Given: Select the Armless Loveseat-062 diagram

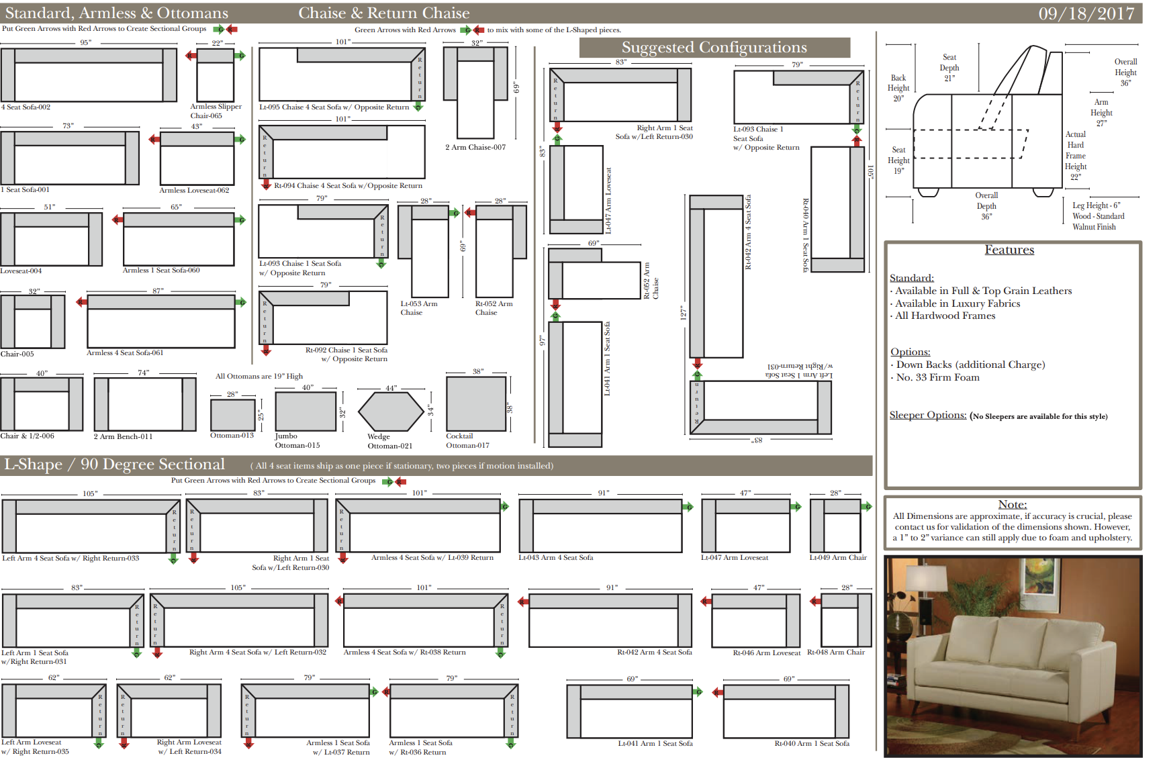Looking at the screenshot, I should [197, 158].
